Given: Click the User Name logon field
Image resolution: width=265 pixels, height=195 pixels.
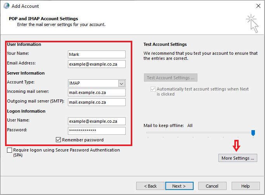Looking at the screenshot, I should [x=97, y=121].
